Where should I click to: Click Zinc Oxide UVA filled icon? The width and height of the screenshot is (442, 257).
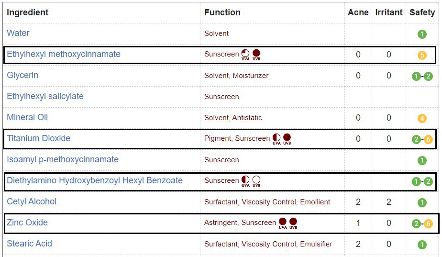click(x=283, y=223)
